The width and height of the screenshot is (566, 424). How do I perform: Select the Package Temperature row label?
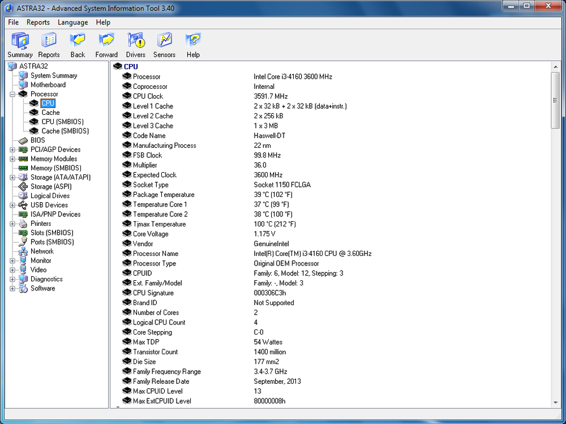pos(164,195)
